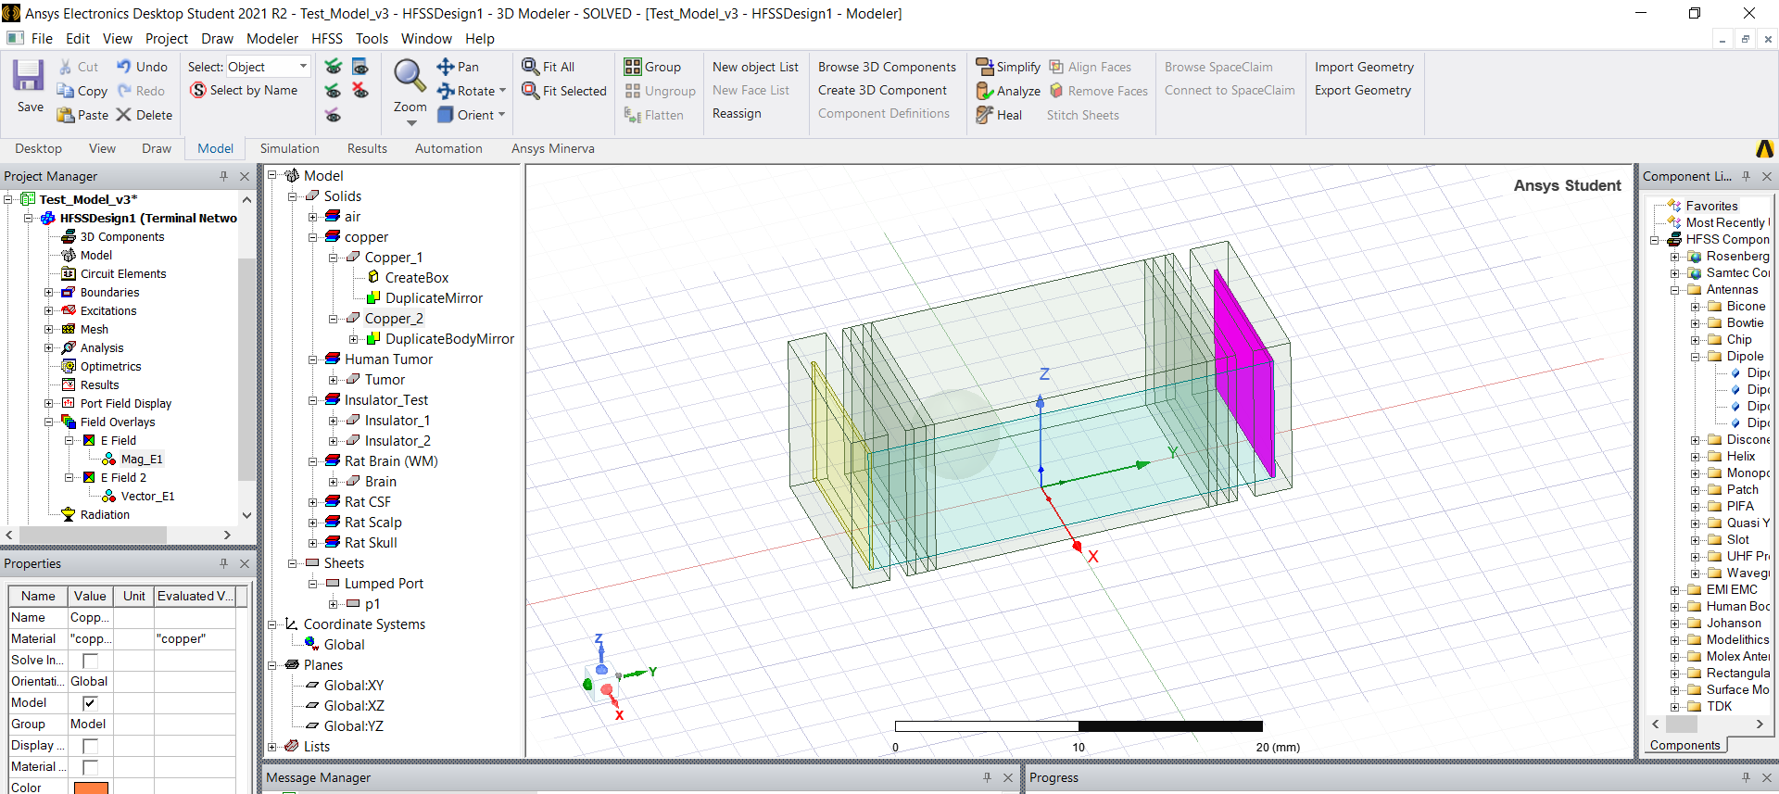Expand the Lists node in model tree

[272, 747]
